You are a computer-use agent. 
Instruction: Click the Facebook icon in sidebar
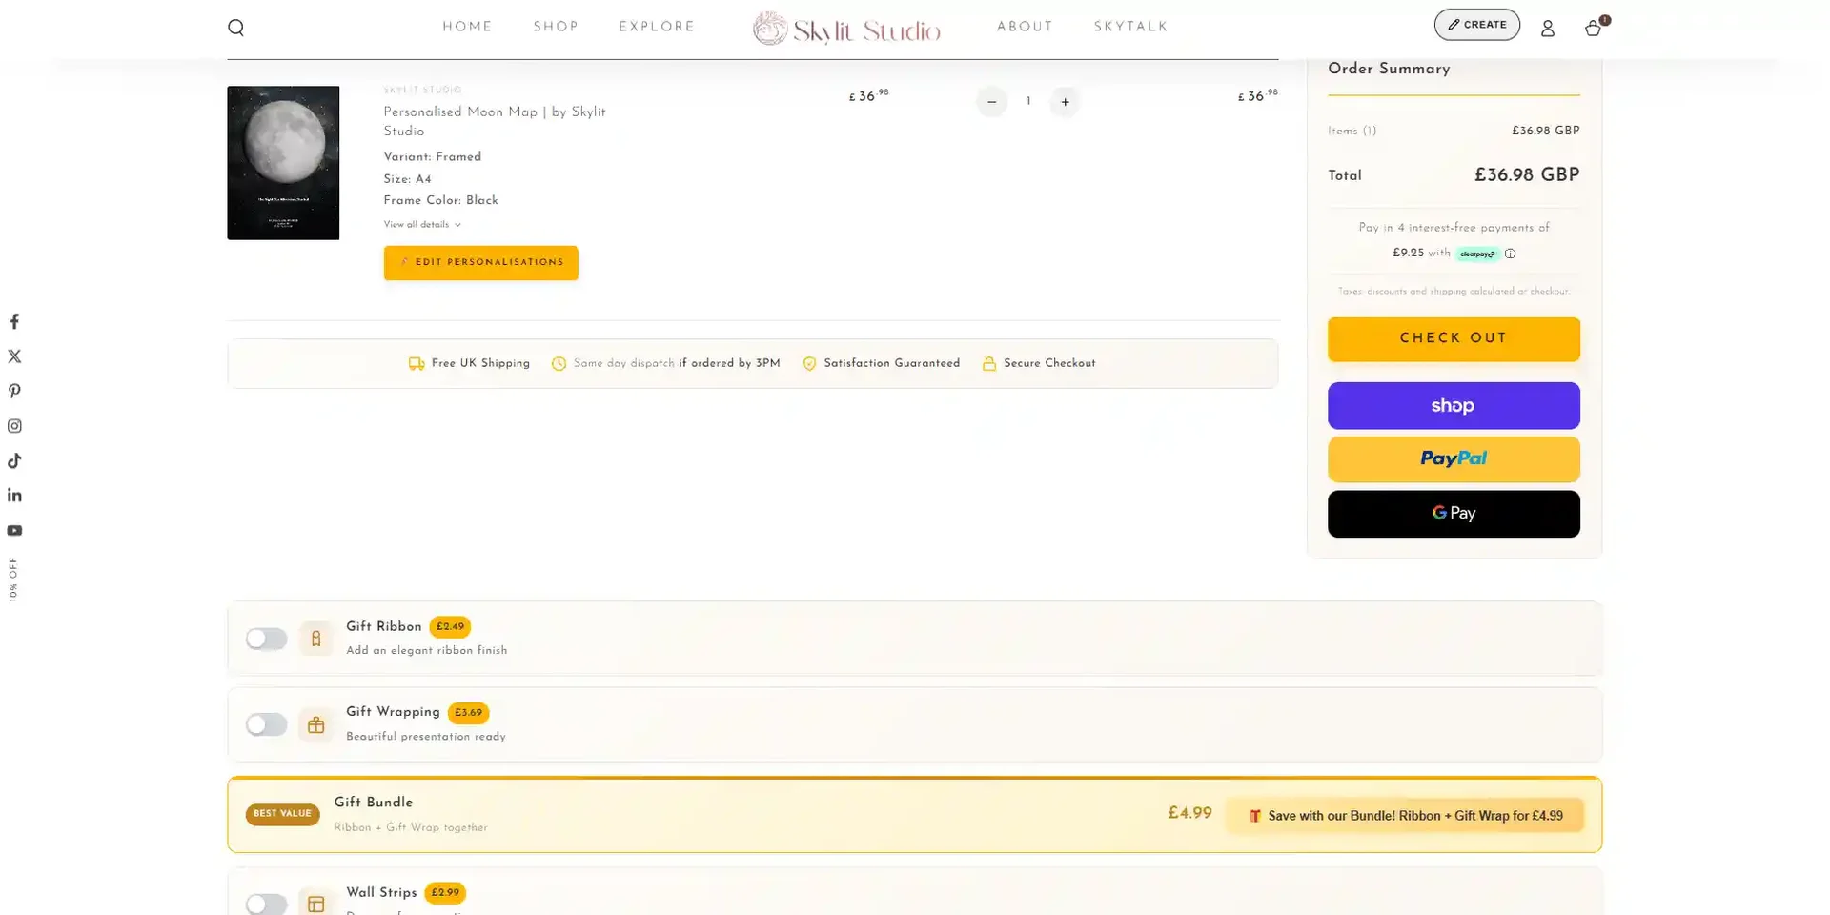14,321
